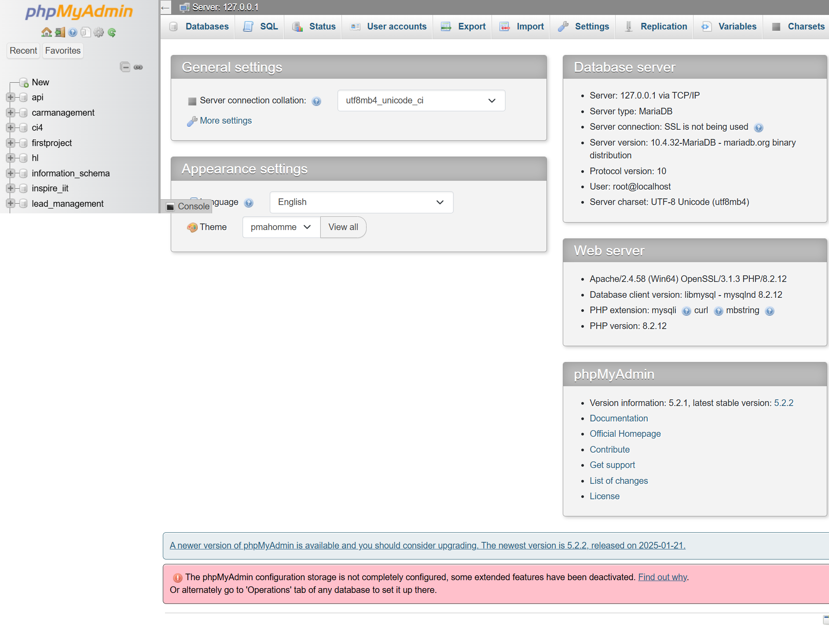Screen dimensions: 829x640
Task: Expand the carmanagement database node
Action: point(11,113)
